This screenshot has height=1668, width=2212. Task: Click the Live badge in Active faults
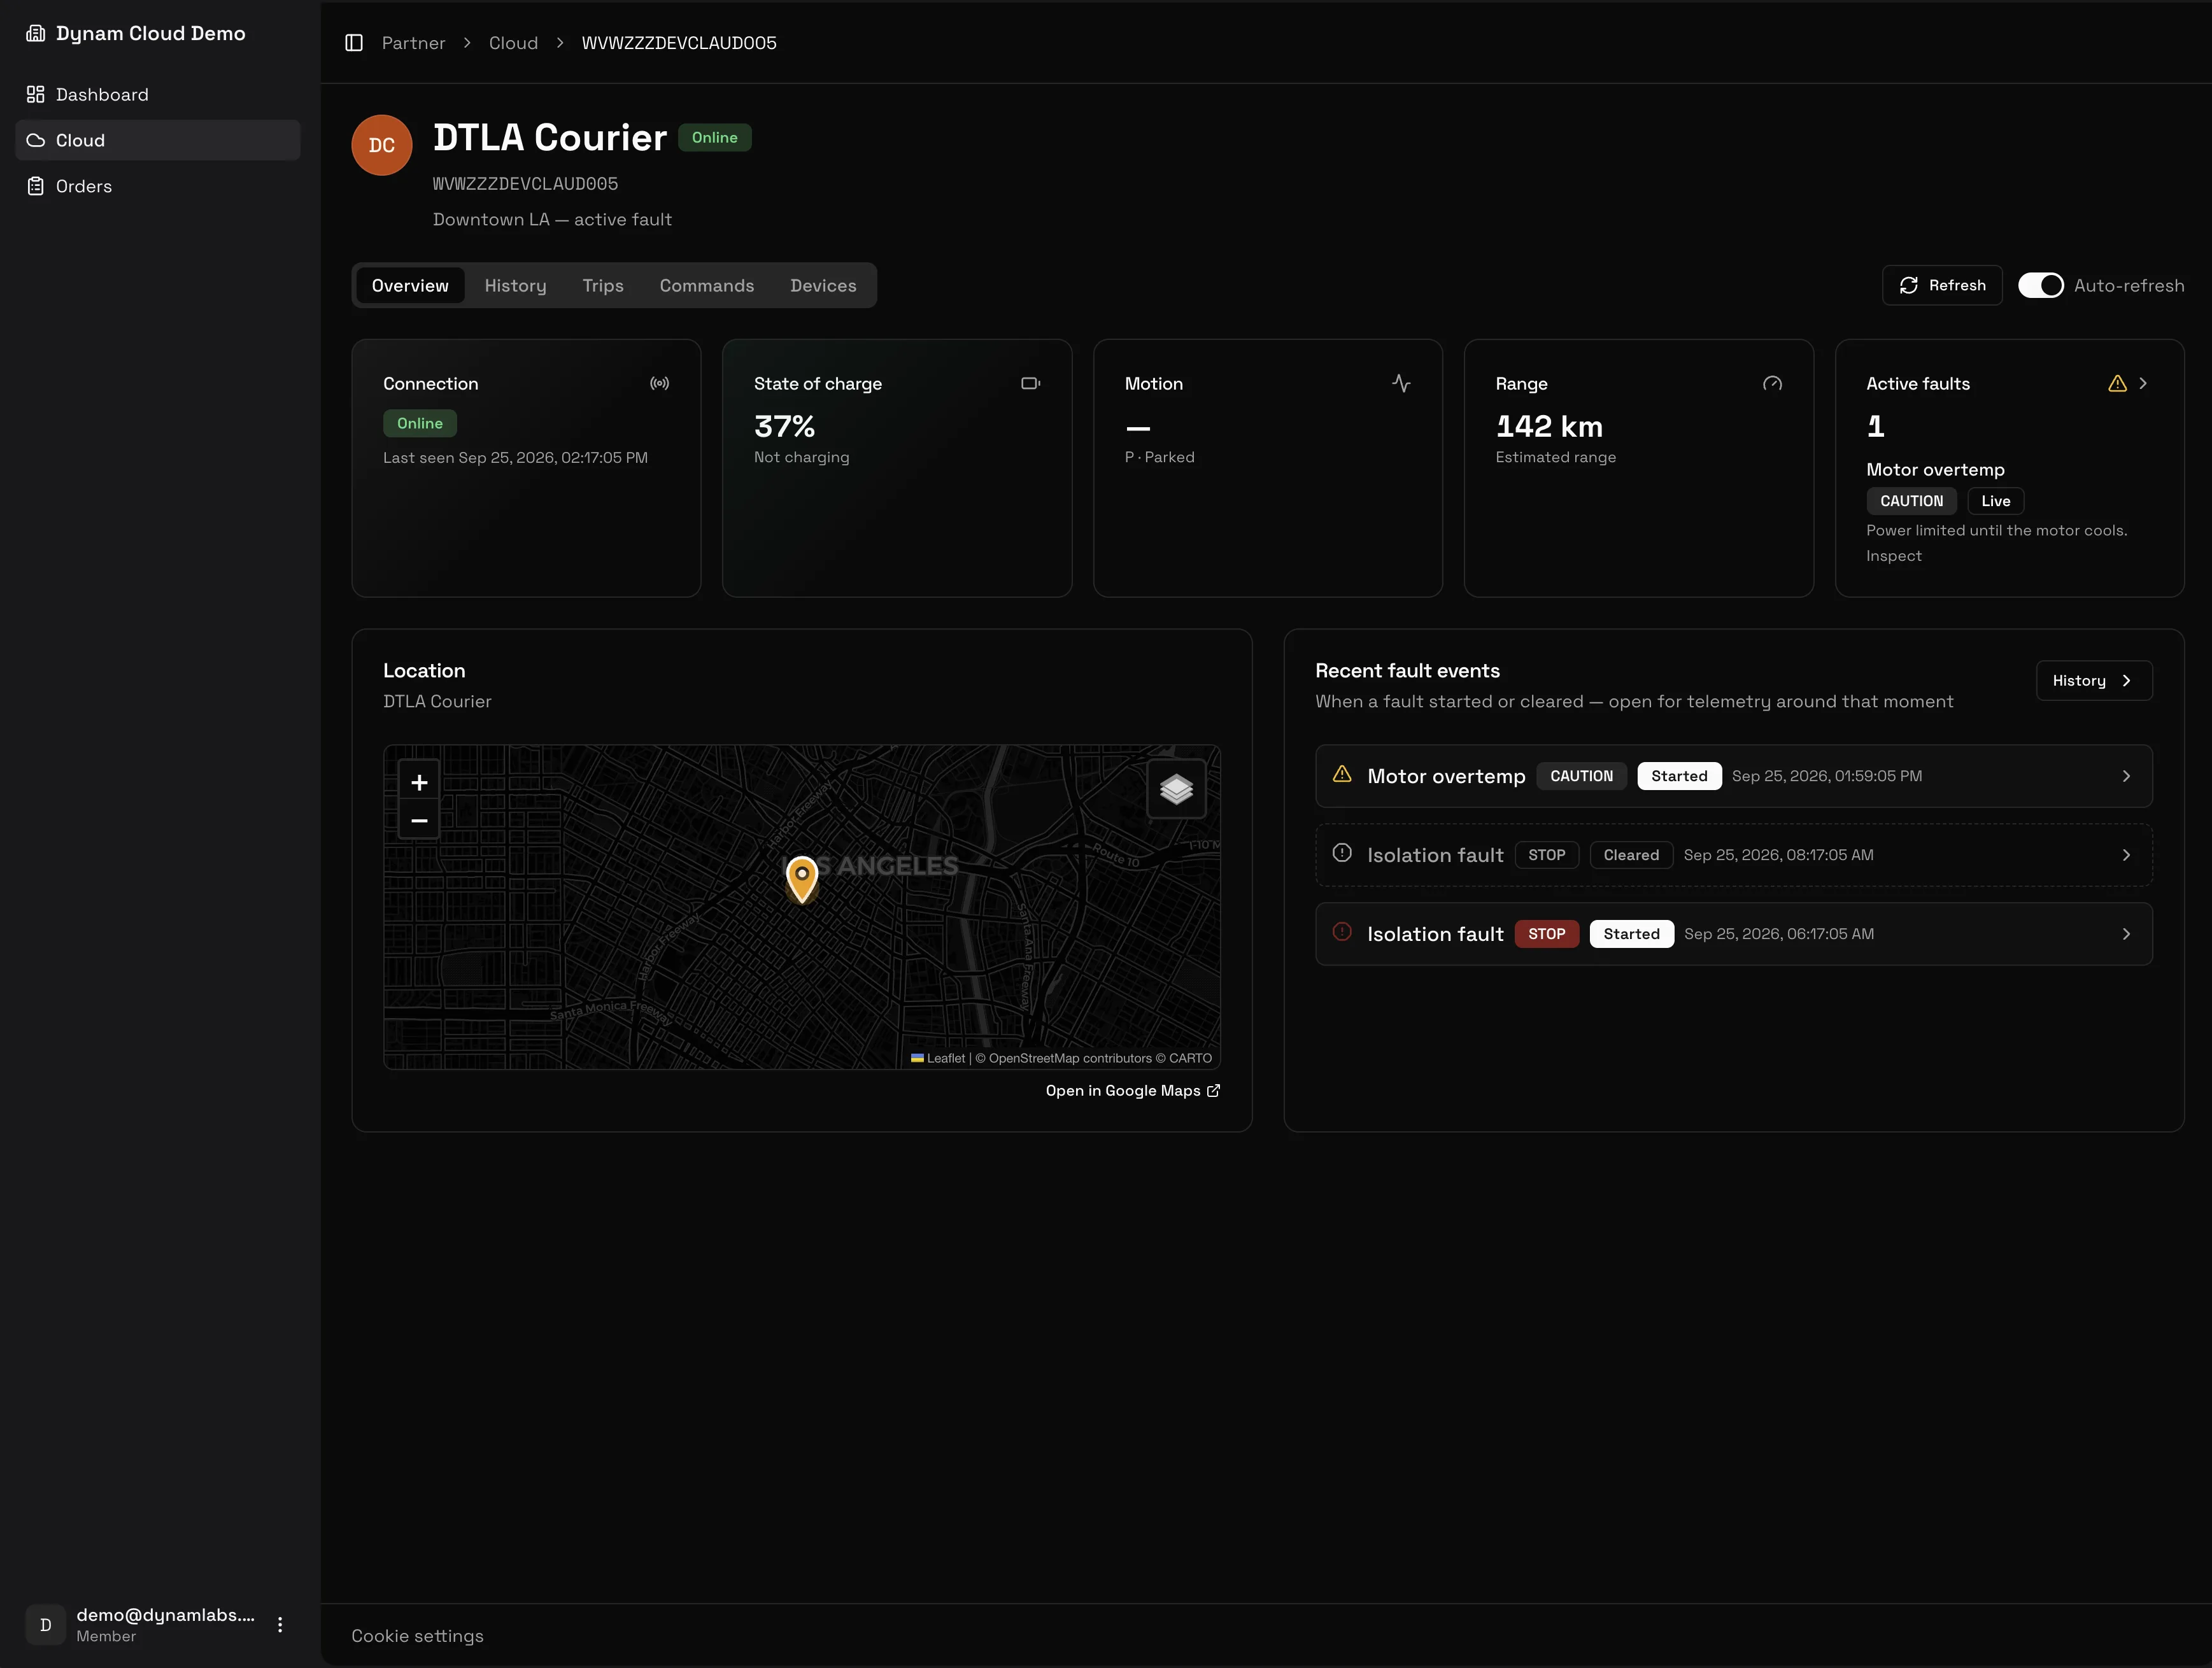pos(1995,501)
